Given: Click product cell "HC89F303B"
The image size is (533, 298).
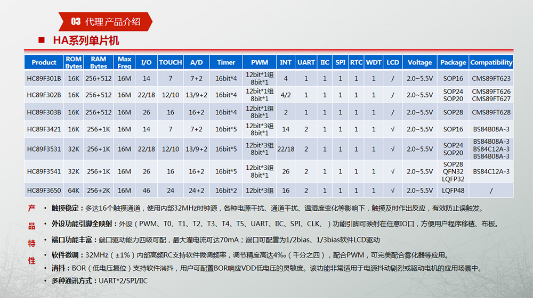Looking at the screenshot, I should click(44, 112).
